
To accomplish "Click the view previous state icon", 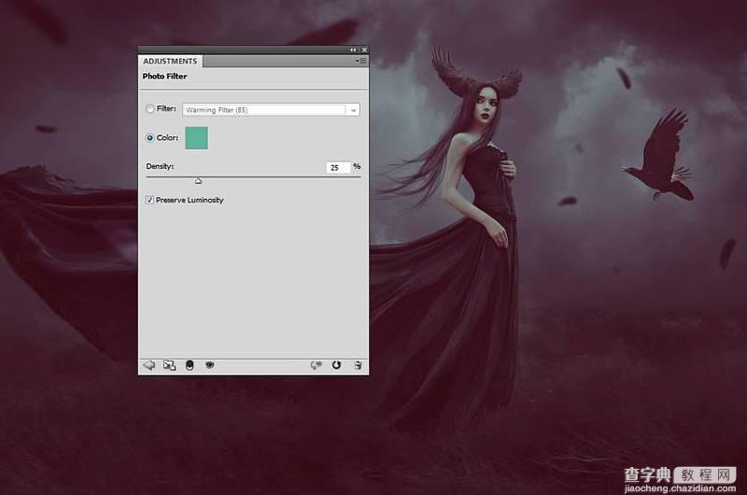I will click(317, 365).
